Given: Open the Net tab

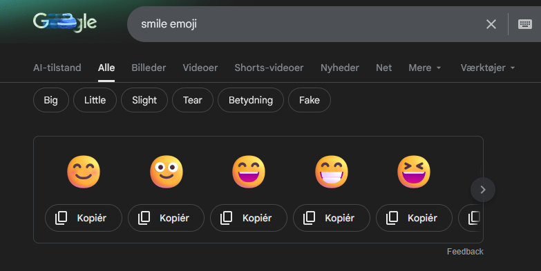Looking at the screenshot, I should (383, 68).
